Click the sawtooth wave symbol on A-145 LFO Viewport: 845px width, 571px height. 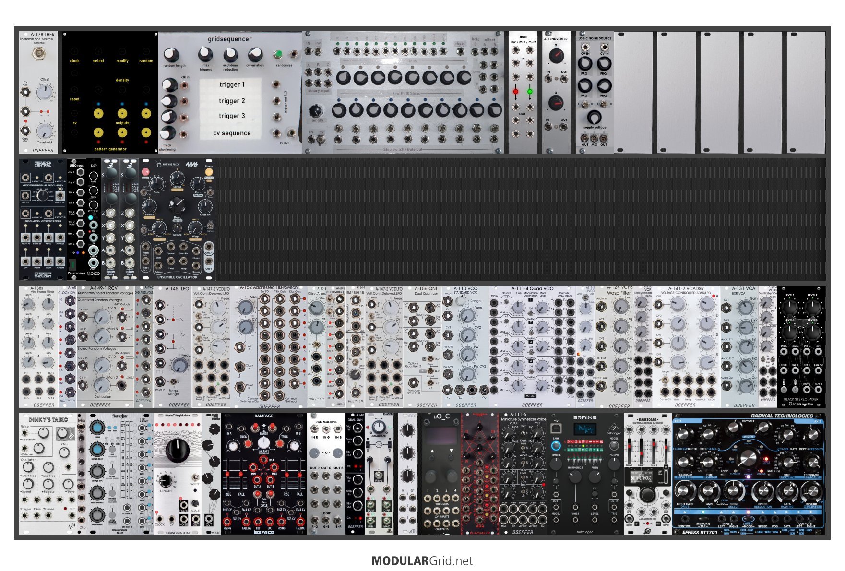pyautogui.click(x=181, y=305)
